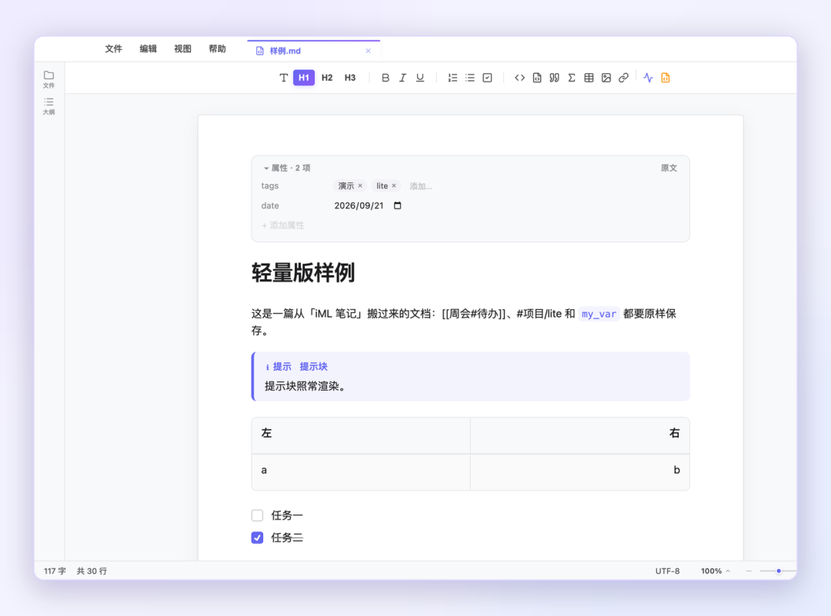Click + 添加属性 to add property
This screenshot has width=831, height=616.
[283, 225]
